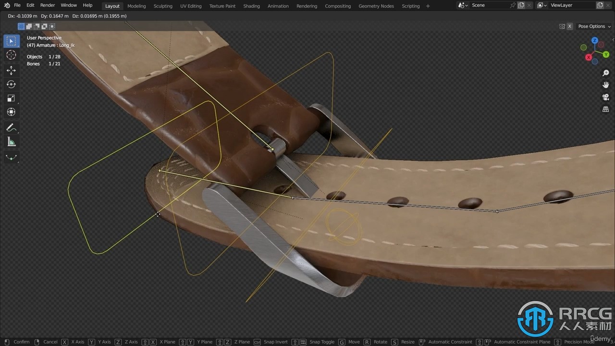Select the Breakdowner pose tool
The height and width of the screenshot is (346, 615).
(11, 158)
